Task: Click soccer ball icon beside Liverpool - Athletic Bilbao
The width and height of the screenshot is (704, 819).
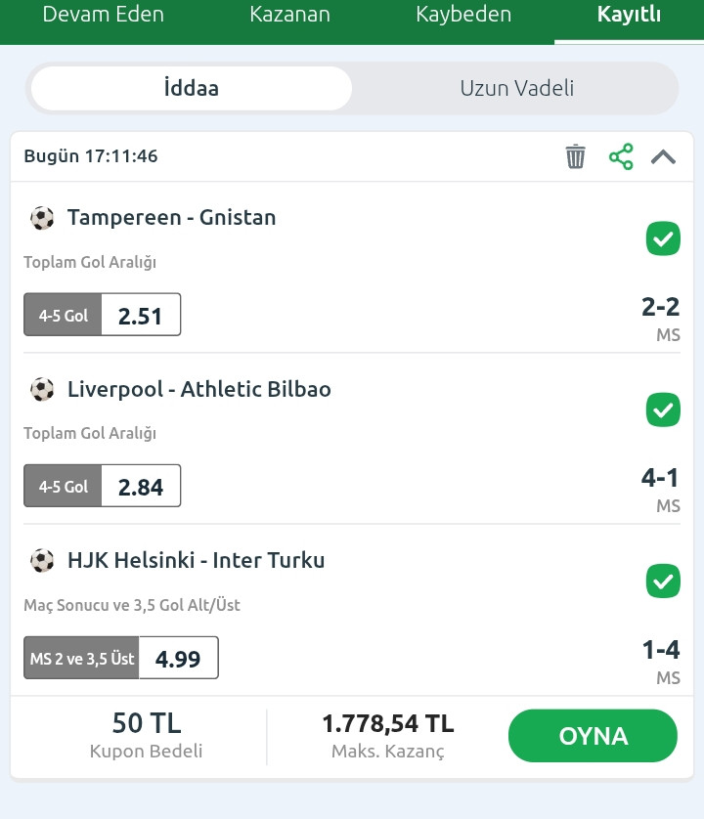Action: [42, 389]
